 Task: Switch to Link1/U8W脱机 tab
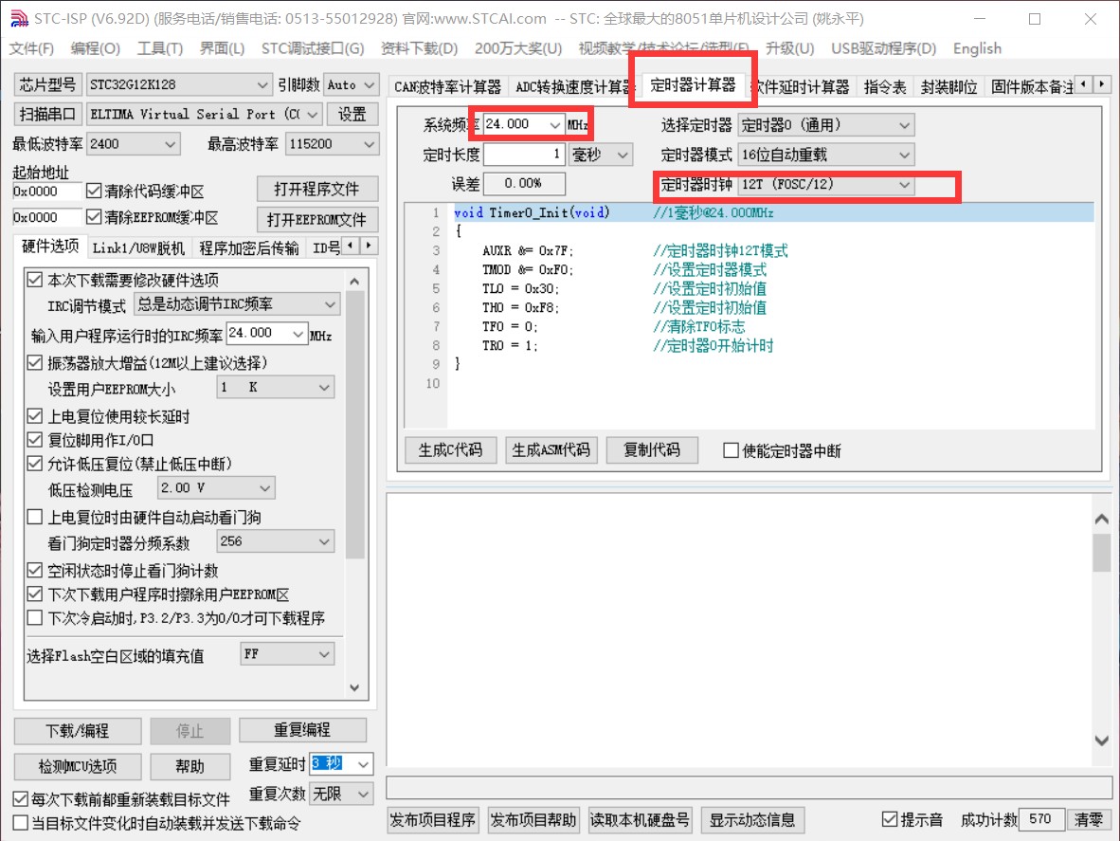coord(138,248)
